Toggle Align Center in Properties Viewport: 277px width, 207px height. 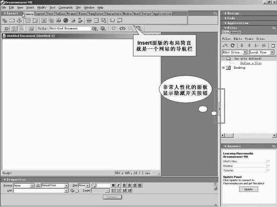[129, 185]
